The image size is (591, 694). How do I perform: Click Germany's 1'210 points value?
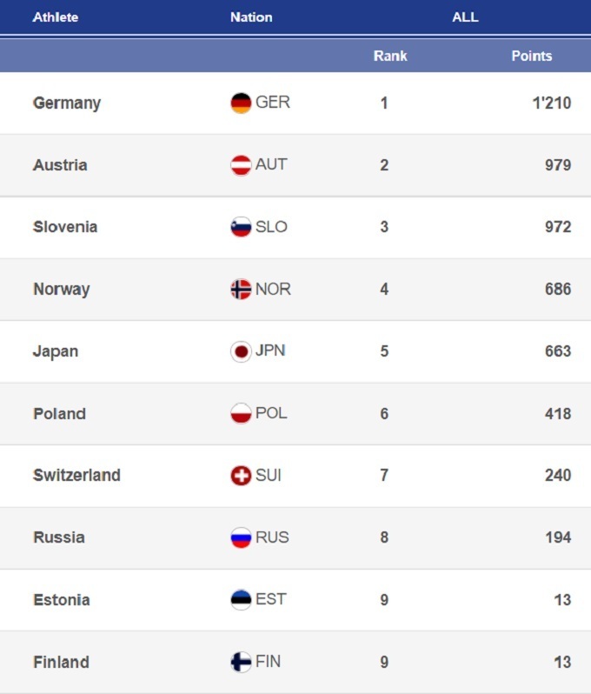551,103
